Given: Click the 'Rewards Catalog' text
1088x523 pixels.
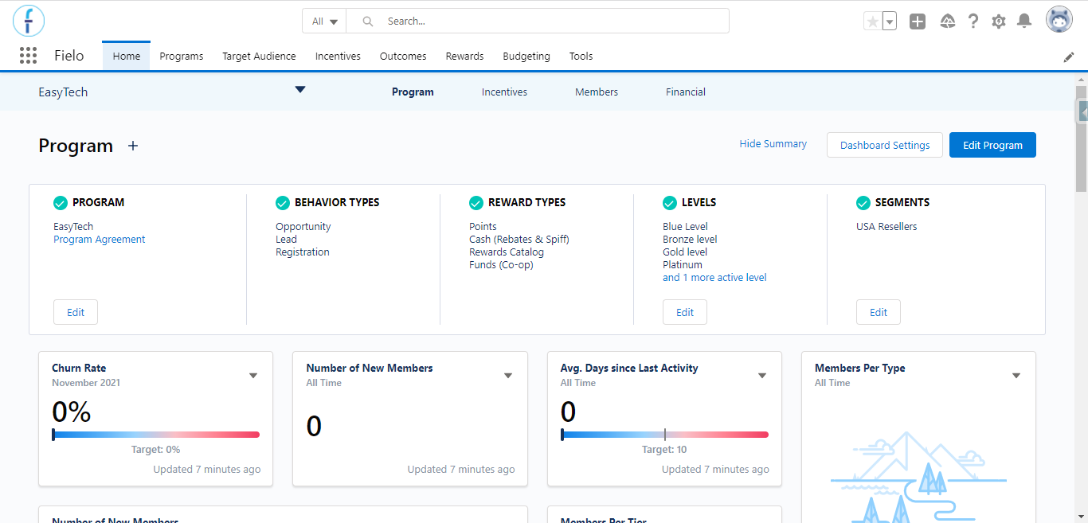Looking at the screenshot, I should (x=507, y=252).
